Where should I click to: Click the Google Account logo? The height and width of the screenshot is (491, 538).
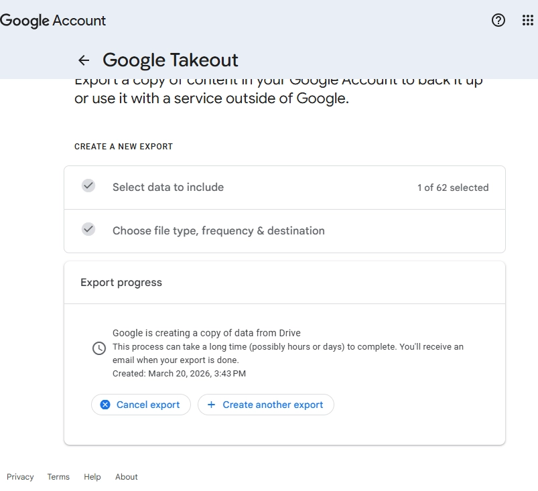tap(53, 20)
